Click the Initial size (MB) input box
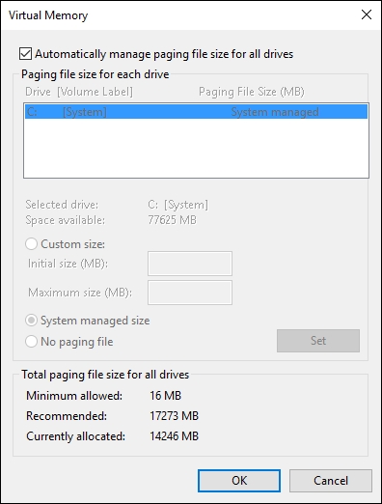The image size is (382, 504). pyautogui.click(x=190, y=264)
